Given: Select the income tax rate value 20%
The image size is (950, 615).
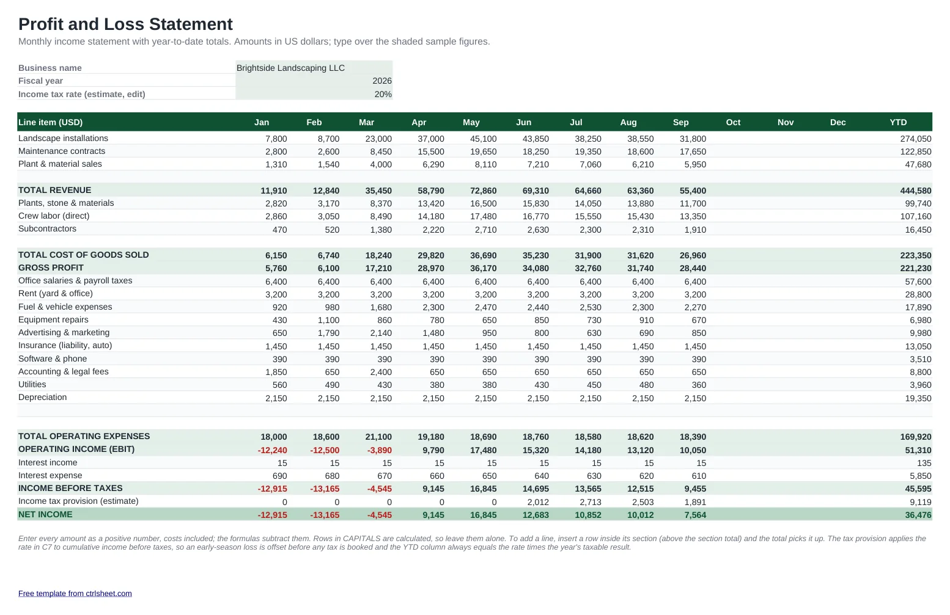Looking at the screenshot, I should (x=314, y=94).
